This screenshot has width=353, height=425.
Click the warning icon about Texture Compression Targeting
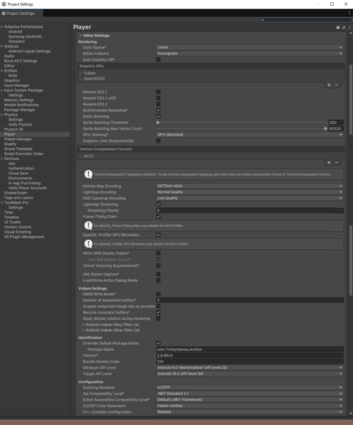[88, 174]
